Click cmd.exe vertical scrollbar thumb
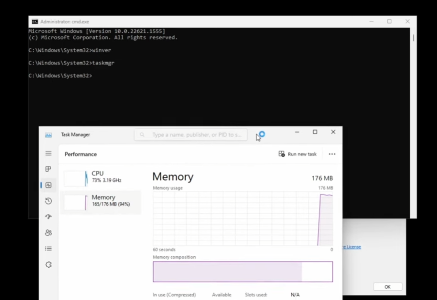This screenshot has width=437, height=300. tap(414, 38)
